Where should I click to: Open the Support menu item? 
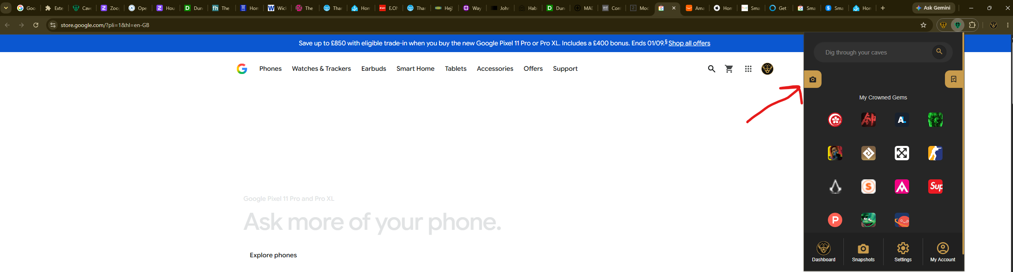[565, 69]
